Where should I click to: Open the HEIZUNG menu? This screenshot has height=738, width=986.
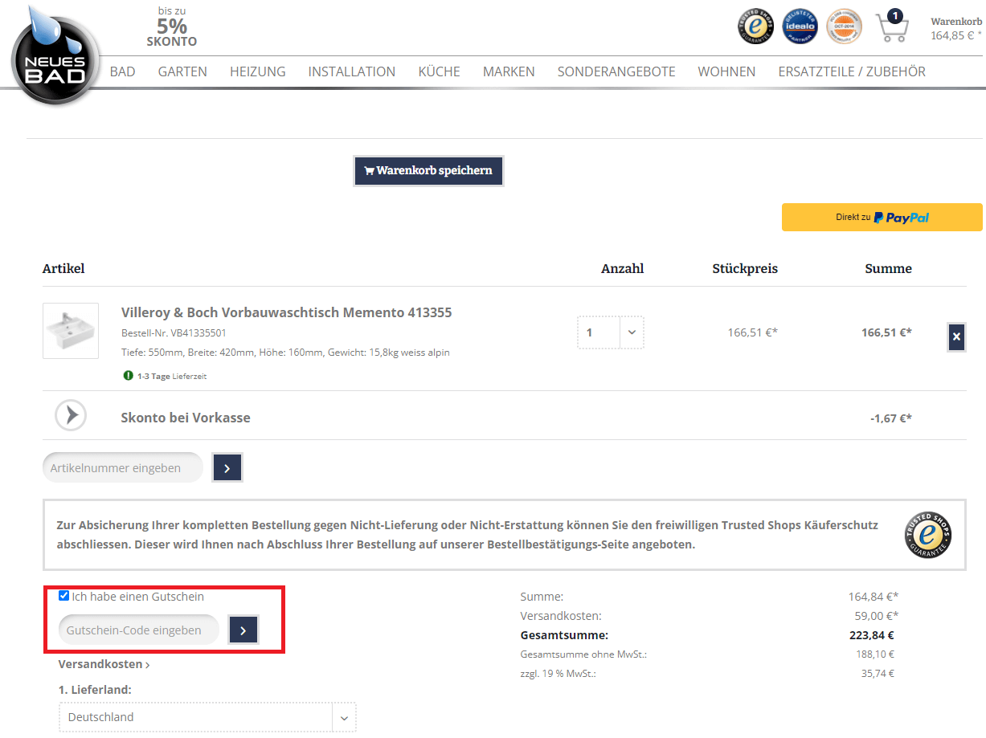258,71
